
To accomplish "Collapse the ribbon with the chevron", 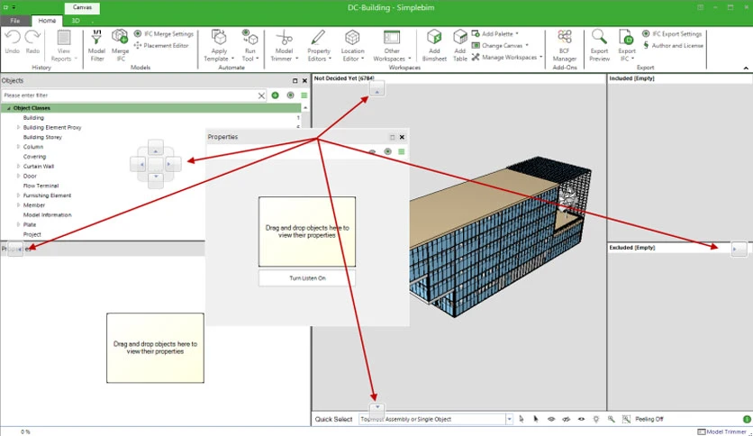I will pos(746,68).
